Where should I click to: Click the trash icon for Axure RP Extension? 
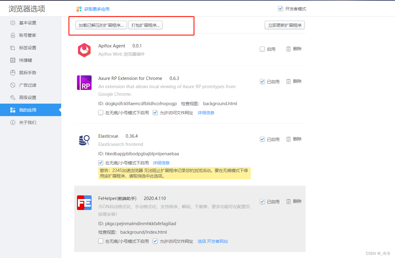(288, 81)
